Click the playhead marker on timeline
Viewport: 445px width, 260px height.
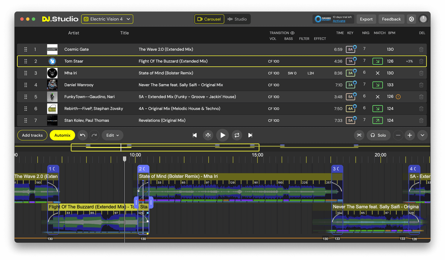point(125,159)
